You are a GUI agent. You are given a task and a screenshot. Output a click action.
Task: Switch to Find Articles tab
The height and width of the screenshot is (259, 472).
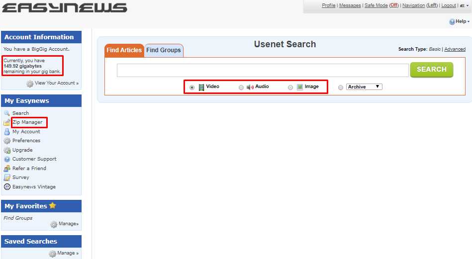[x=124, y=50]
